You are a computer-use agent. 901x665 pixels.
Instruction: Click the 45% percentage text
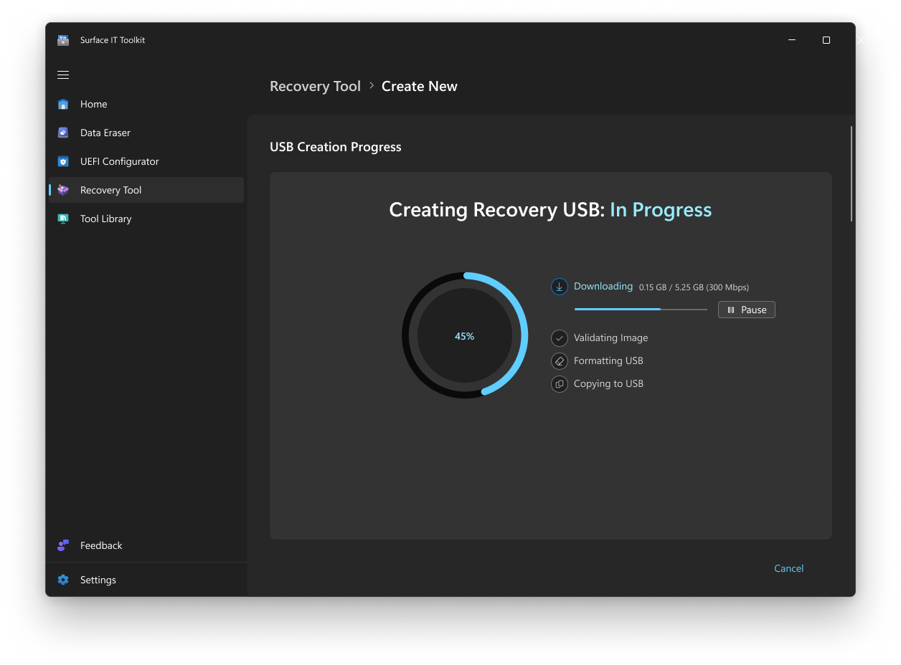(x=465, y=336)
